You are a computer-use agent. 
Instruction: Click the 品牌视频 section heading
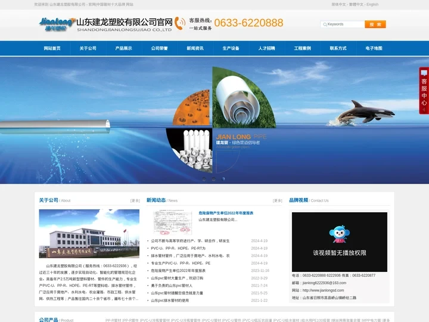299,200
